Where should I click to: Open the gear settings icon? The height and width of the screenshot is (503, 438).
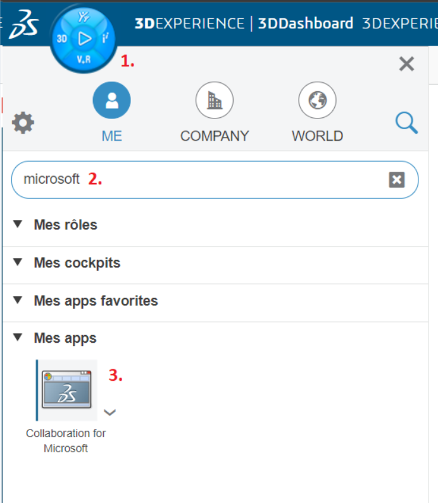23,122
